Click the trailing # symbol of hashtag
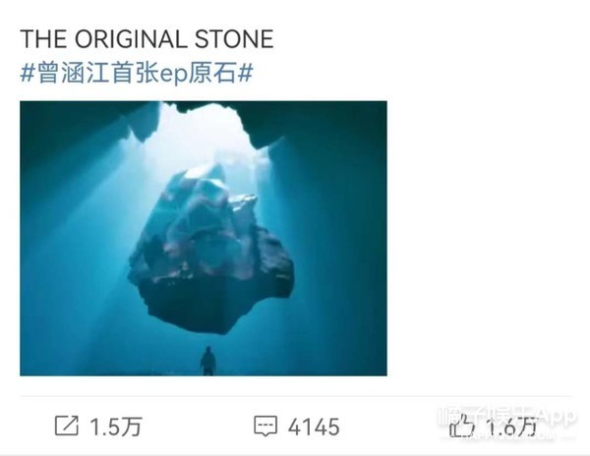590x456 pixels. [x=245, y=73]
